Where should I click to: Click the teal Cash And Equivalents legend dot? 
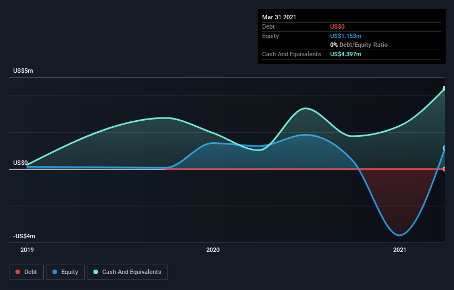point(96,272)
